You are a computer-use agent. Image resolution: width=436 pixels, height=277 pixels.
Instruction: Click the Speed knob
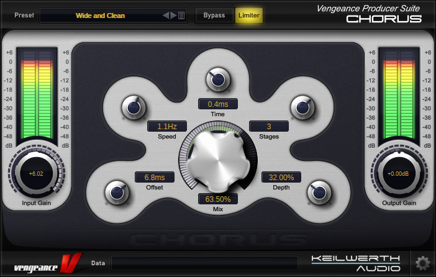click(133, 107)
